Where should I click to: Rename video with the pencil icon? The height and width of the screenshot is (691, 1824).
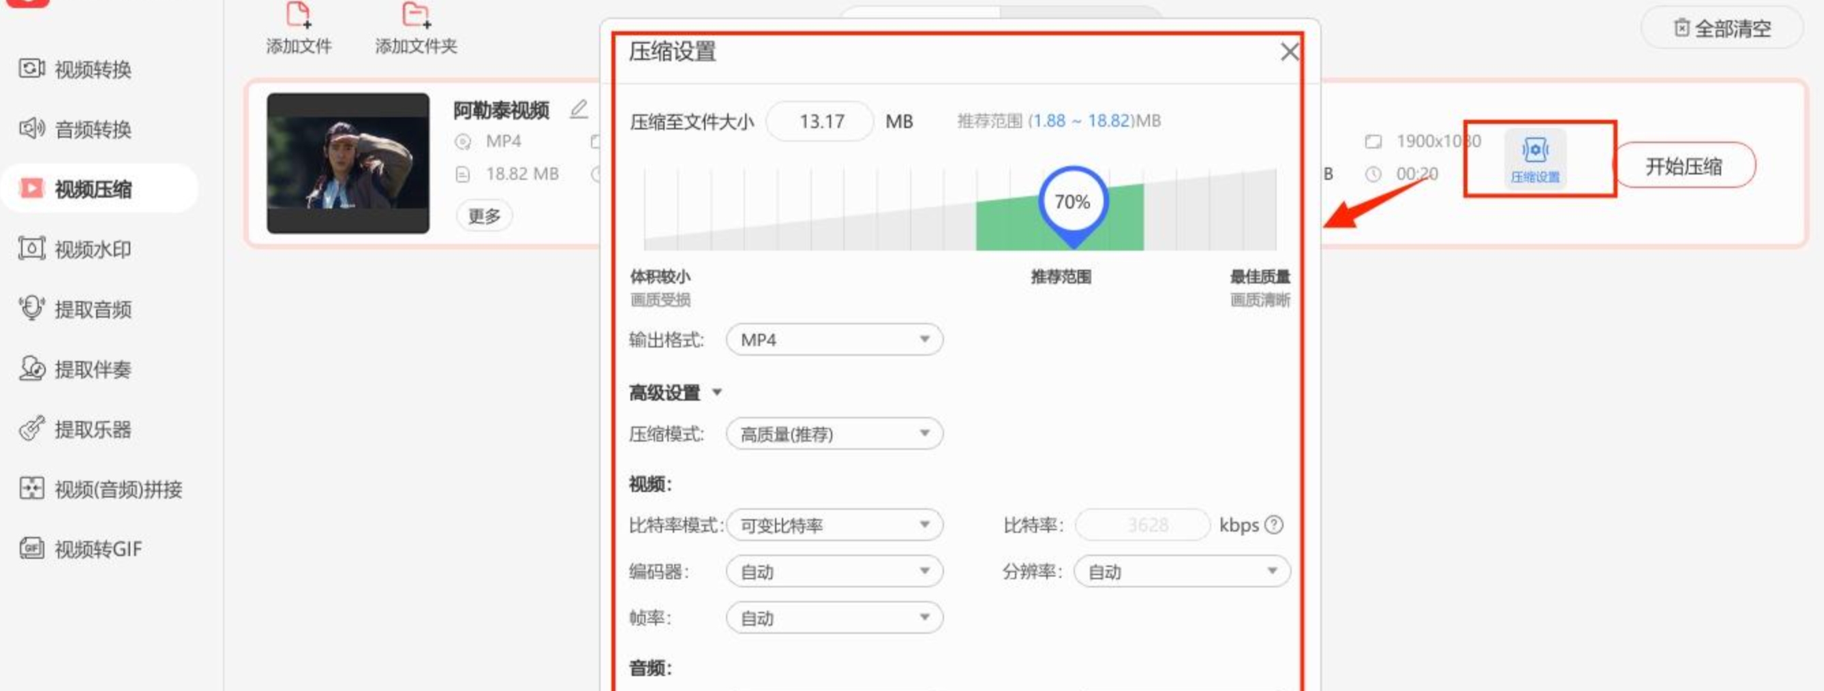tap(579, 109)
